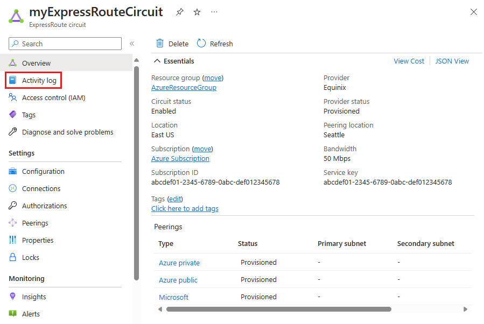Click the Tags icon in sidebar
484x324 pixels.
click(13, 115)
